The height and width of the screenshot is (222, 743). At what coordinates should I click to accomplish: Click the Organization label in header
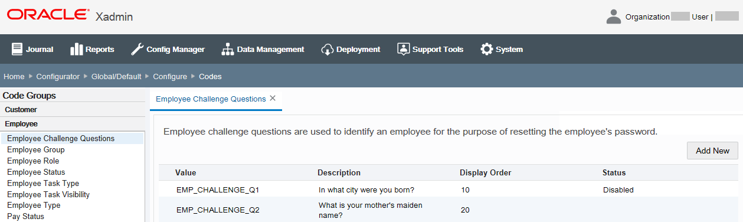(647, 17)
